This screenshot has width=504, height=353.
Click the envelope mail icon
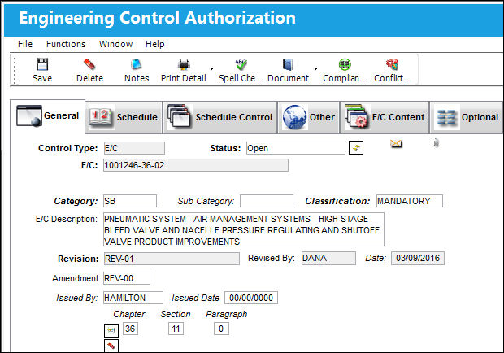click(x=396, y=143)
